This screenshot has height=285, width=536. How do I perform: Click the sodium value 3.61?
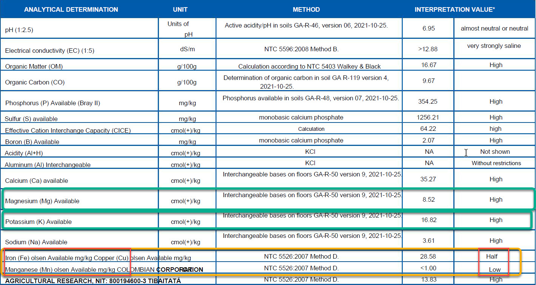(428, 241)
